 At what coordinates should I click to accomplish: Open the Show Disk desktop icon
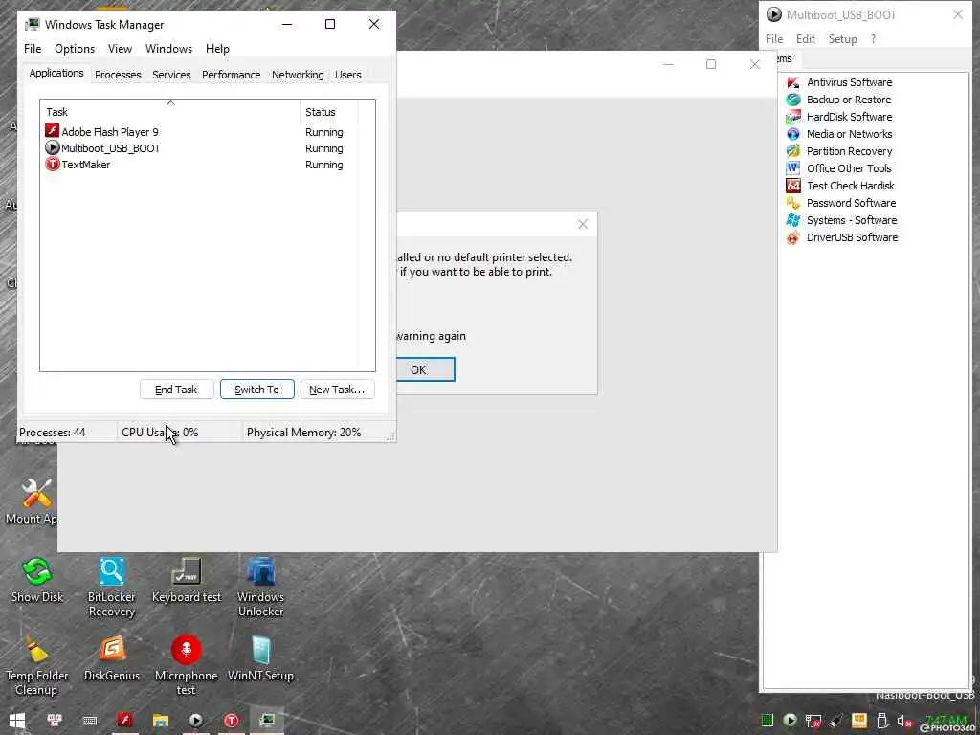tap(37, 572)
